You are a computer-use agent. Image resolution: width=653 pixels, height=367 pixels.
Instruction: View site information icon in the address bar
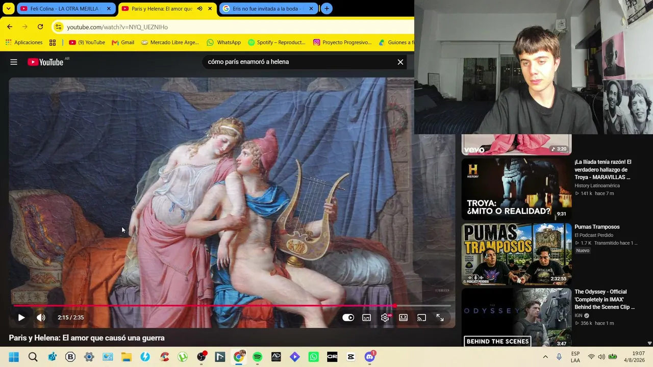pos(58,27)
